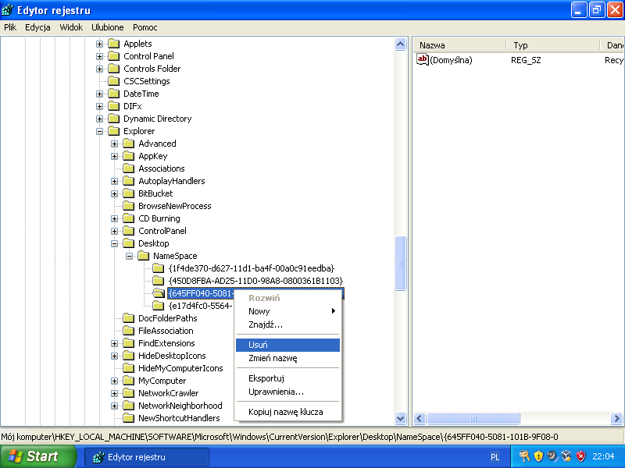Screen dimensions: 625x468
Task: Click the Control Panel folder icon
Action: point(114,56)
